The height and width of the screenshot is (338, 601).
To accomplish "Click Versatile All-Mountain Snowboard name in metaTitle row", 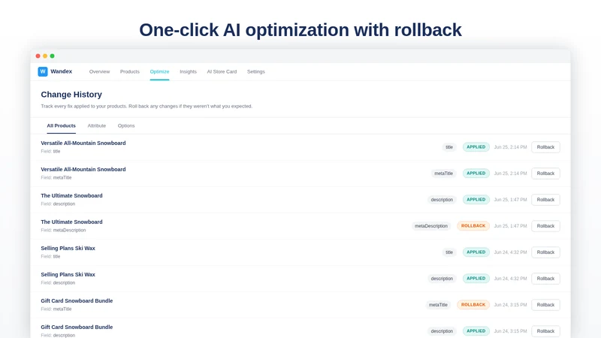I will point(83,170).
